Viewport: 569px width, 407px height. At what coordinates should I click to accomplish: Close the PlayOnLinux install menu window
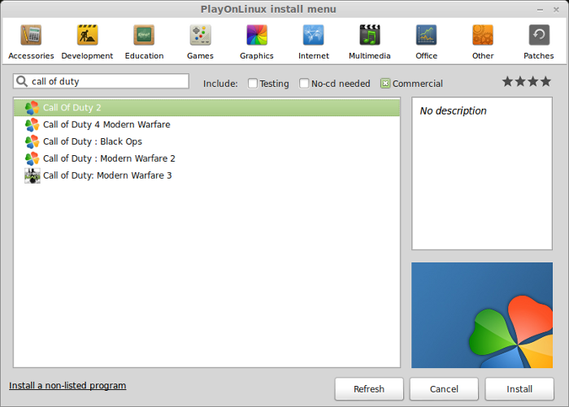(556, 10)
